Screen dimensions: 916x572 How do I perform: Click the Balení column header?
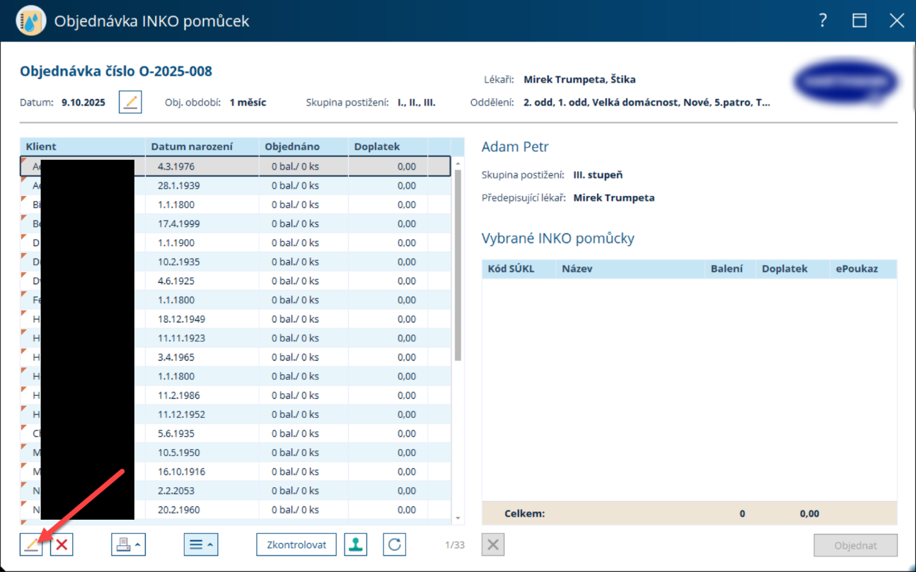731,269
